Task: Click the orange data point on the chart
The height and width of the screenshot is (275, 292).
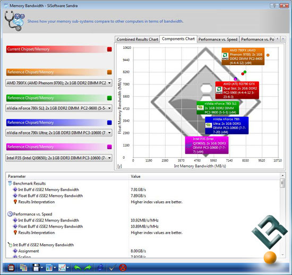Action: coord(268,55)
